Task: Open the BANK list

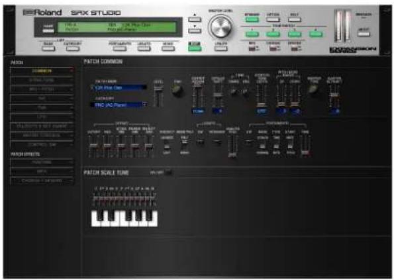Action: 48,48
